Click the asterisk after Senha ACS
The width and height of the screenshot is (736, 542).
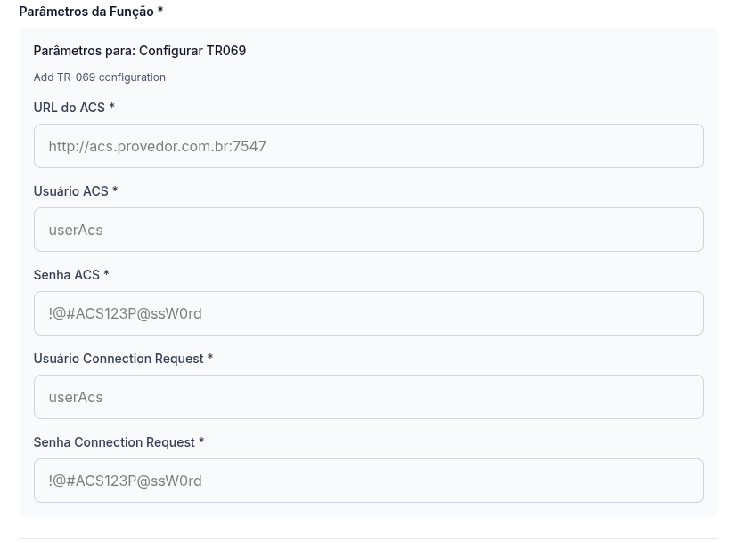click(106, 274)
